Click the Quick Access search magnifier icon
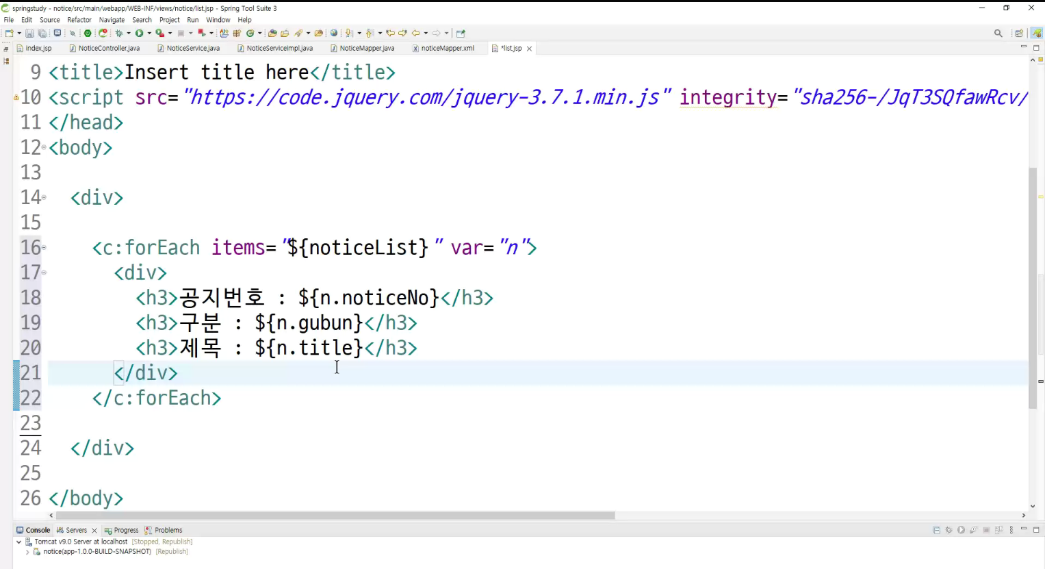This screenshot has width=1045, height=569. [998, 33]
